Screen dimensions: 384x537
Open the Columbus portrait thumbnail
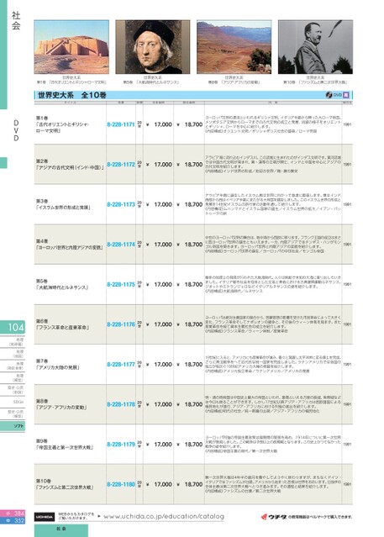[152, 46]
